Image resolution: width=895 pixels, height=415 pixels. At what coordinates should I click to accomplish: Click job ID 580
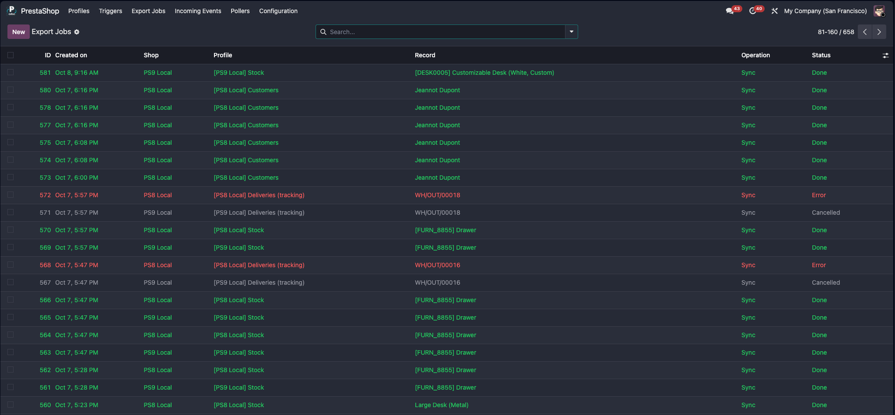(x=45, y=90)
